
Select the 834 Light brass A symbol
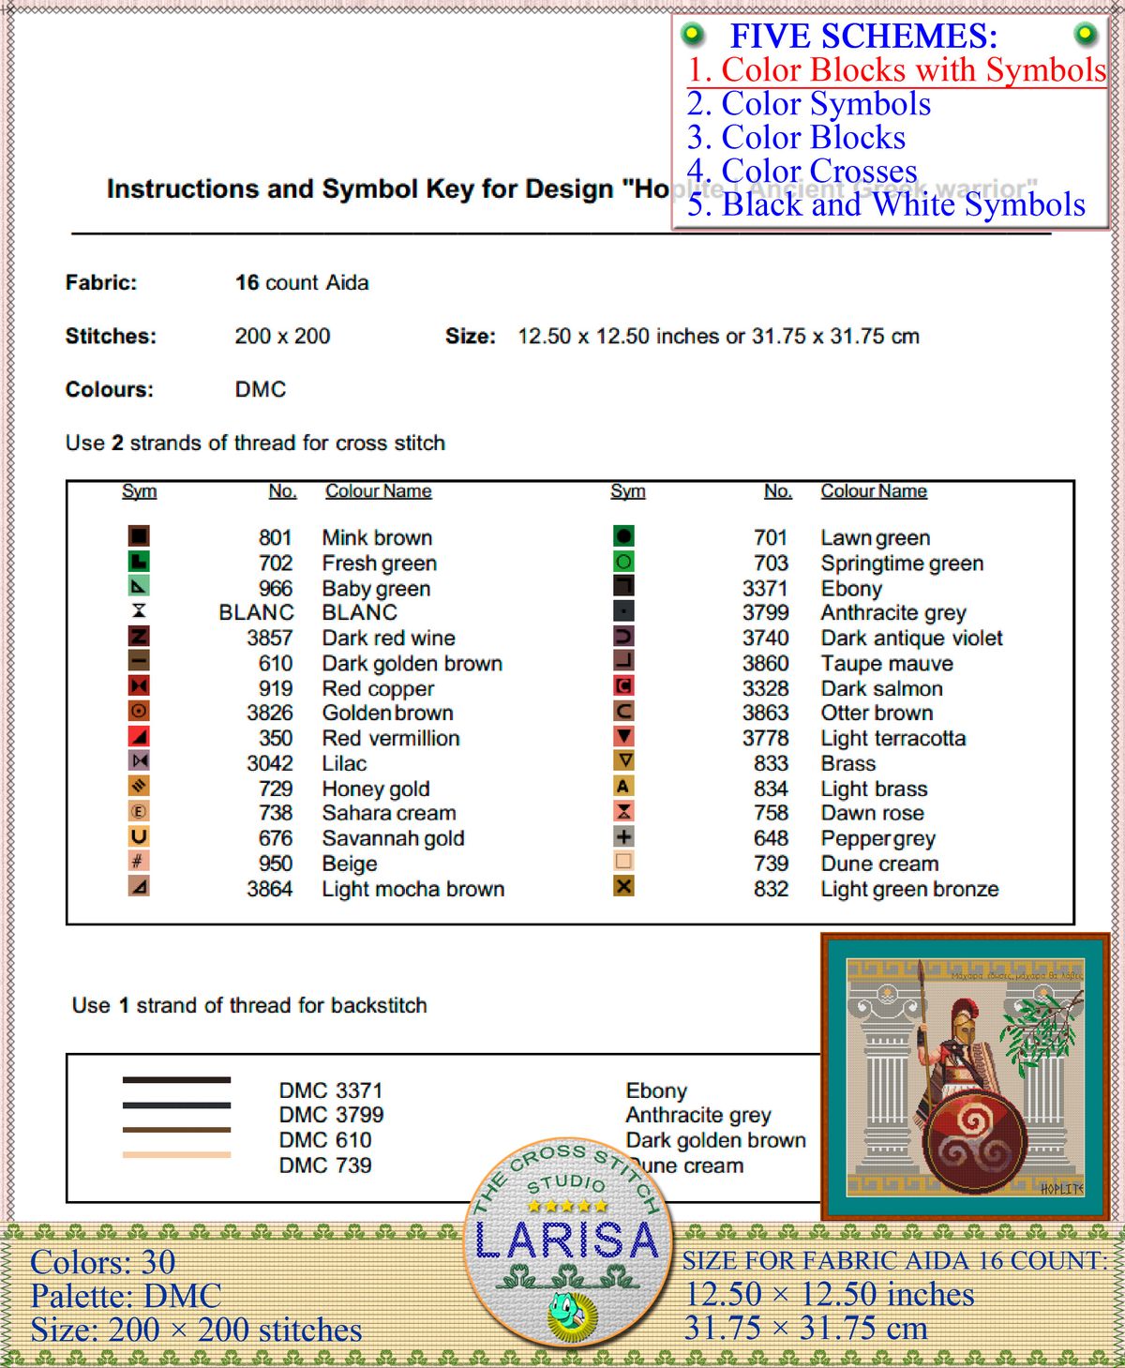tap(623, 786)
